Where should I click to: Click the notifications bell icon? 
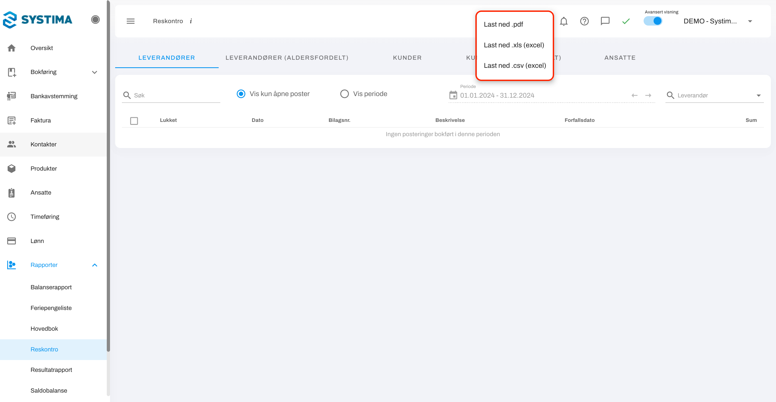pos(564,21)
